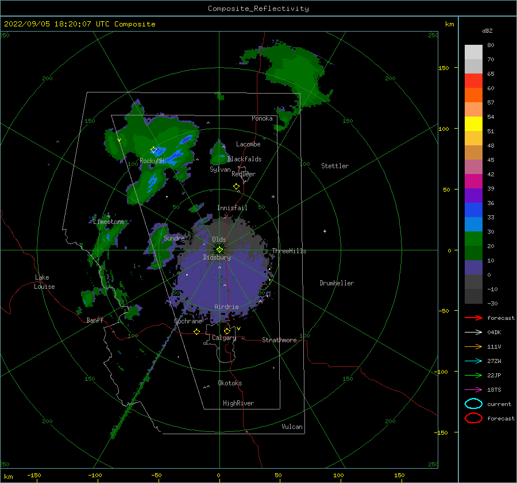Click the cyan current ellipse icon

pyautogui.click(x=473, y=404)
